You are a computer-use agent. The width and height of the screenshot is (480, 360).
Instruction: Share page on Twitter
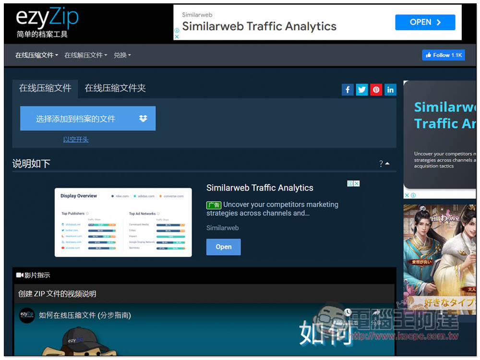(361, 90)
